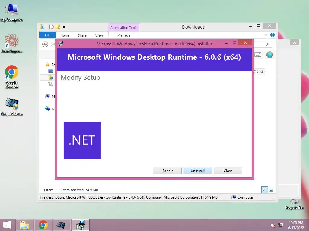Click the installer title bar system icon
Image resolution: width=309 pixels, height=231 pixels.
click(x=60, y=44)
